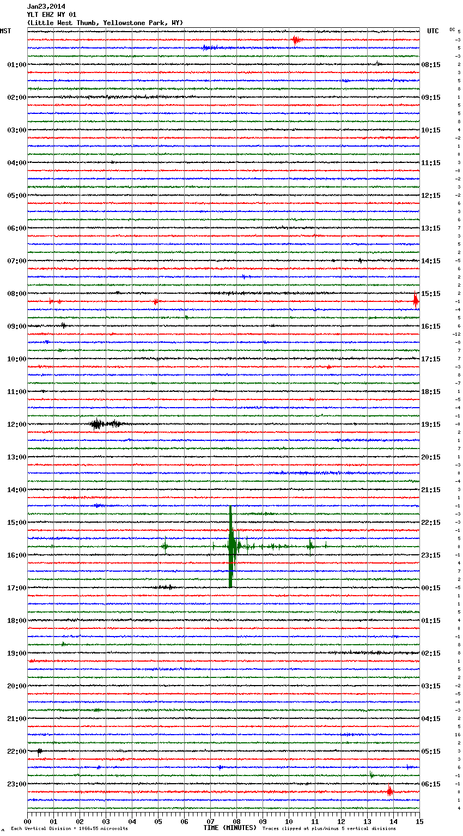Select the 23:00 MST time label

17,784
